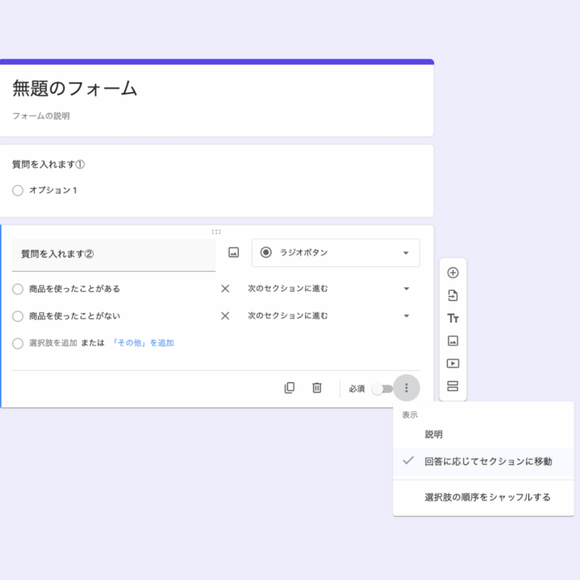Click 「その他」を追加 link

(x=142, y=343)
